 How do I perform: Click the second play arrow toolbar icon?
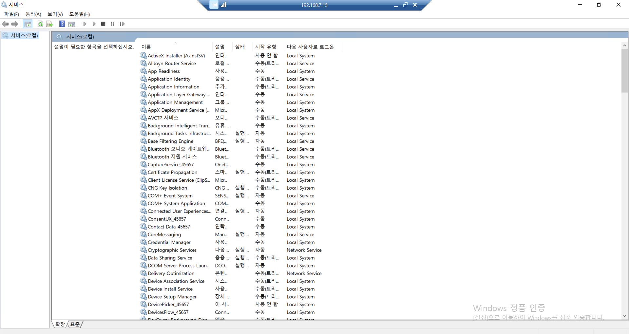(94, 24)
